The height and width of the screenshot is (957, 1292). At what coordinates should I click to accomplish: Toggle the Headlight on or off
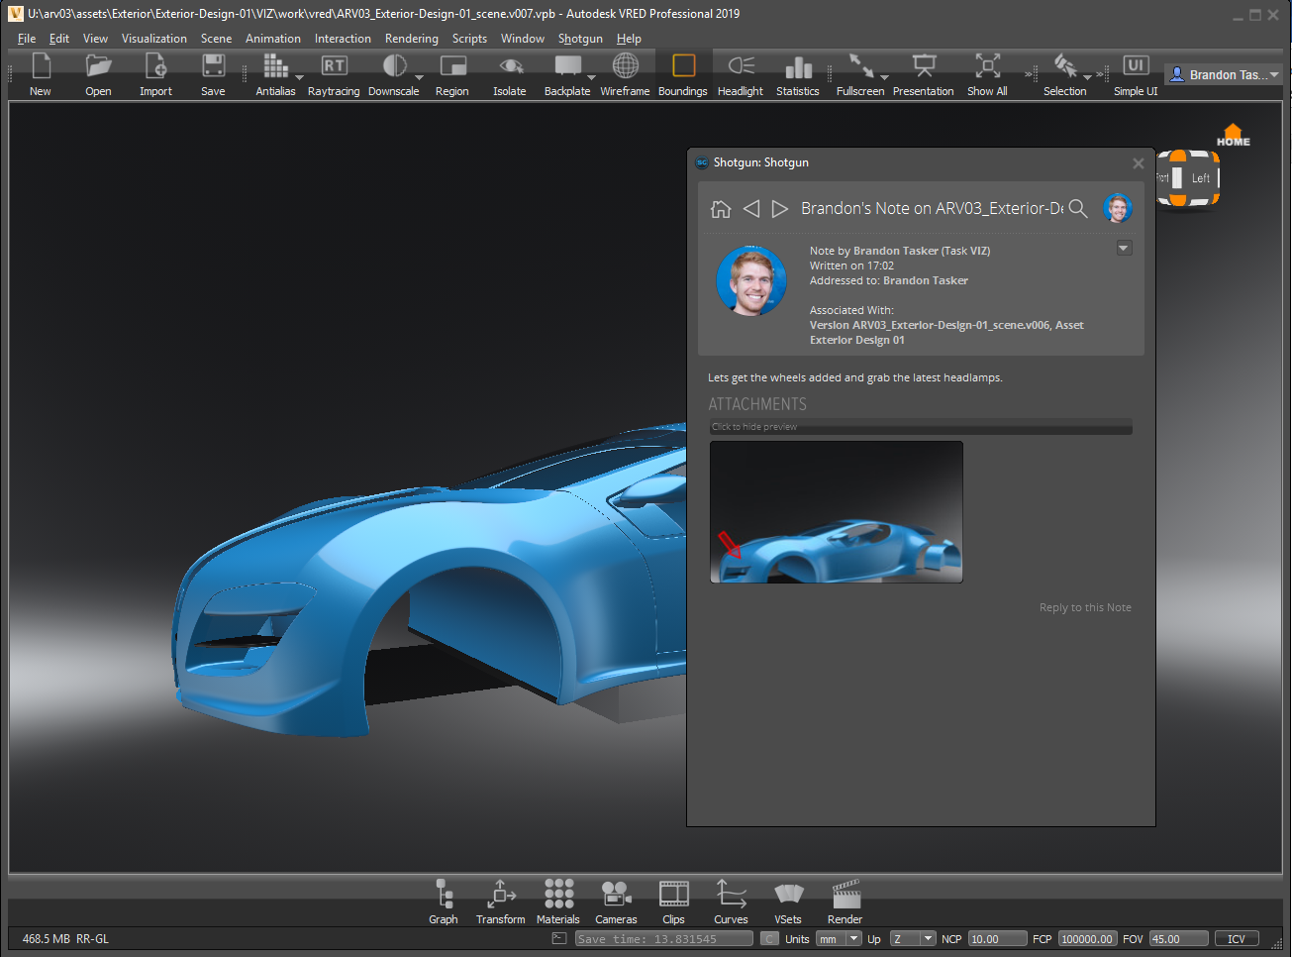[741, 75]
